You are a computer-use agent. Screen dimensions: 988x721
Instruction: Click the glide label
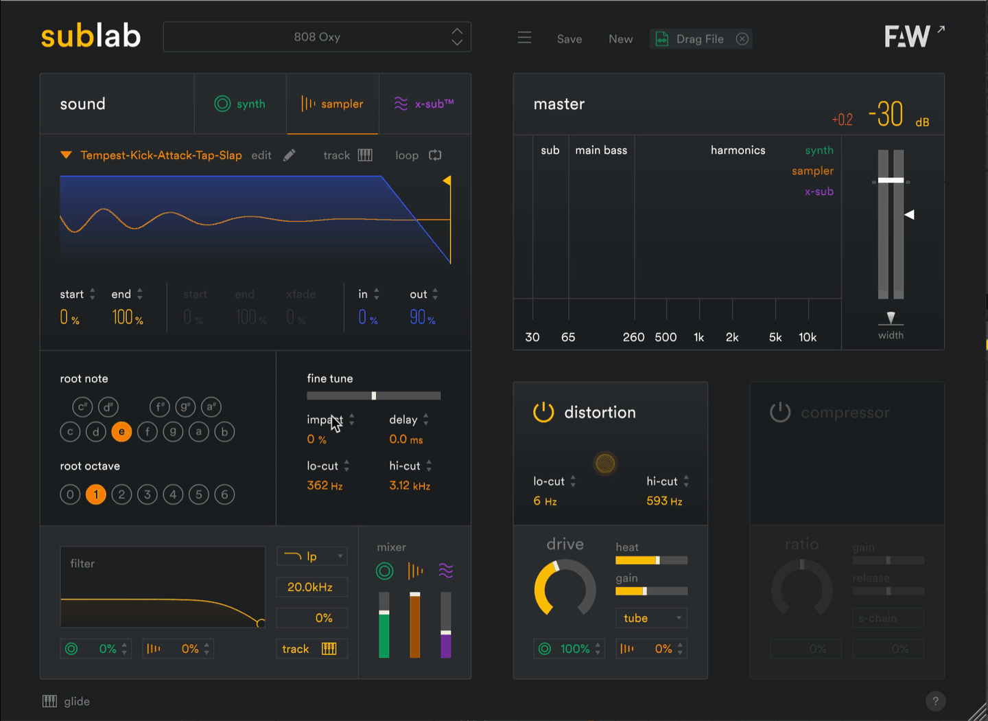click(x=77, y=701)
